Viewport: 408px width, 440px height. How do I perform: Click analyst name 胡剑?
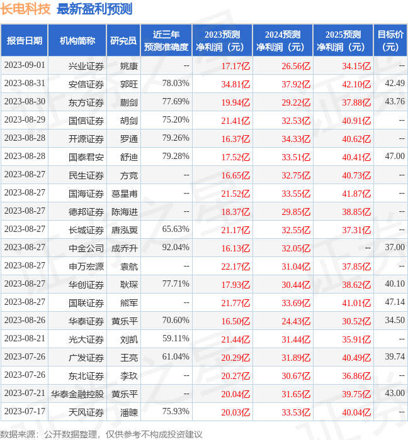[129, 121]
